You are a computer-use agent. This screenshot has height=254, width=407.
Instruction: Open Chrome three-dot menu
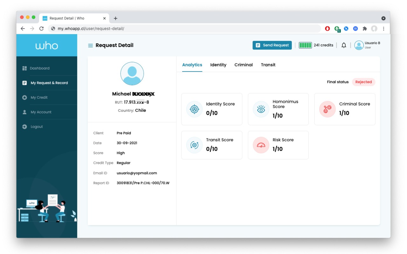[383, 29]
